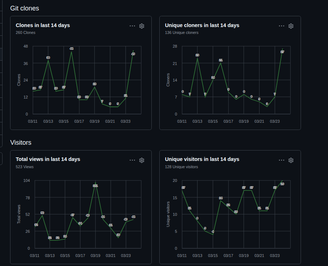
Task: Open options gear on Total views chart
Action: pos(142,160)
